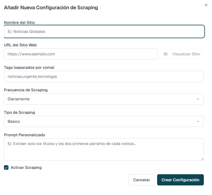212x195 pixels.
Task: Grab the resize handle of the Prompt textarea
Action: pyautogui.click(x=202, y=159)
